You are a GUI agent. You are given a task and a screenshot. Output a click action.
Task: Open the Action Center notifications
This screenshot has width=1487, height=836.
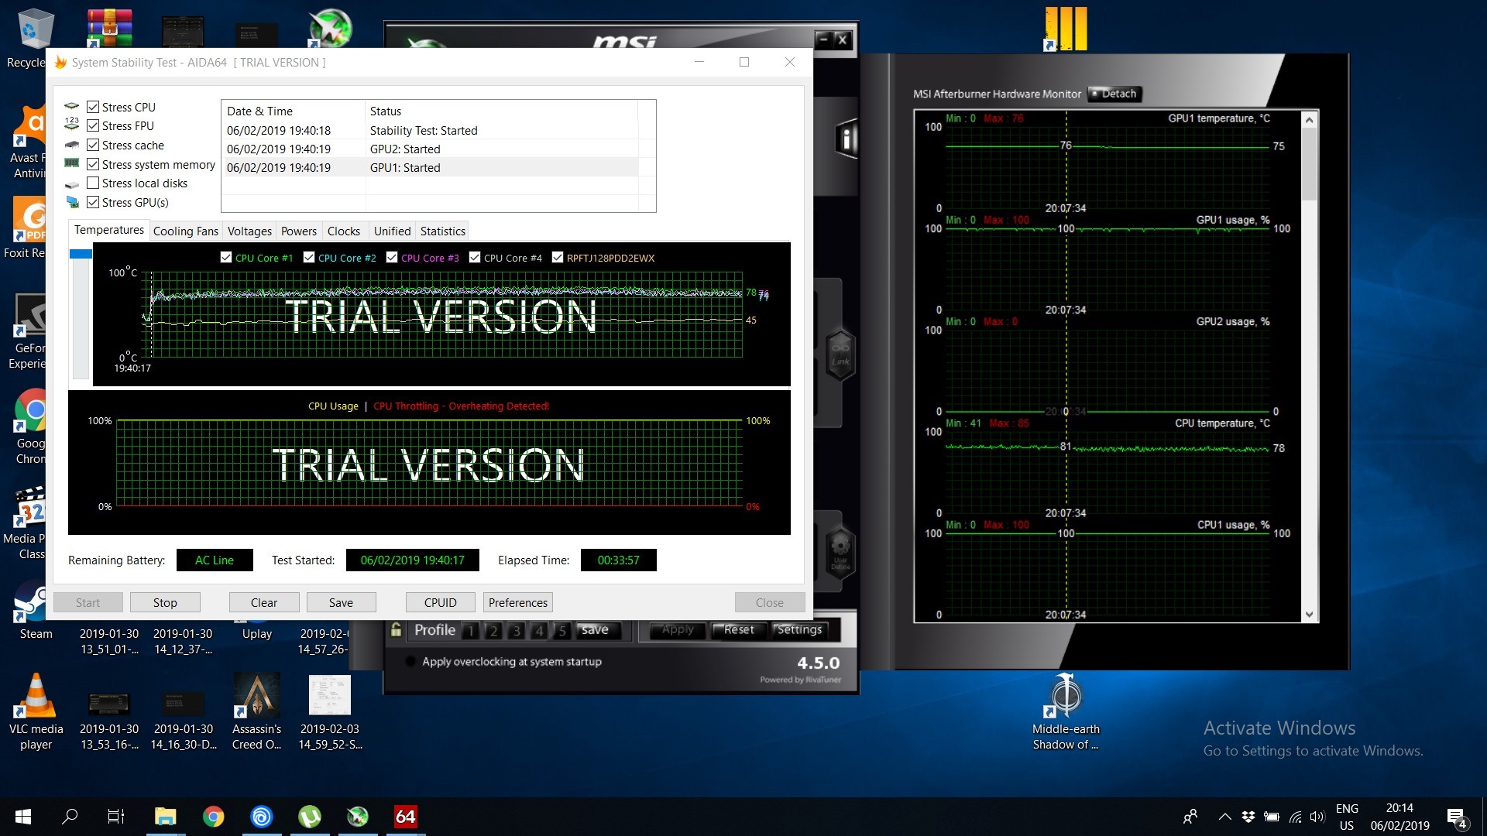click(1456, 817)
